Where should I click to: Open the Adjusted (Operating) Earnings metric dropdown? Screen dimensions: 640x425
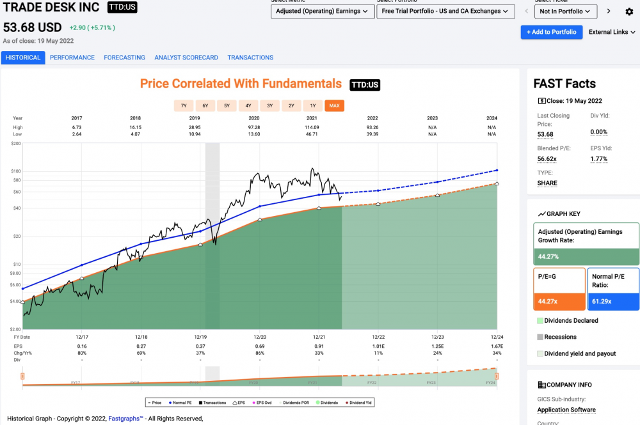323,11
